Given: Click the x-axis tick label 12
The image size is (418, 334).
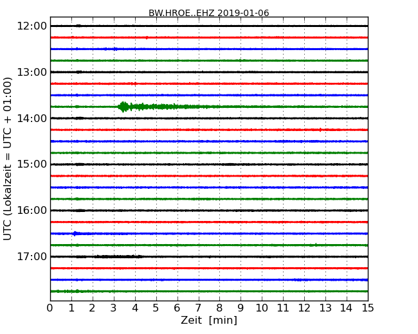Looking at the screenshot, I should 304,308.
